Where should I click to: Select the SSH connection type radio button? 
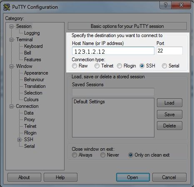[x=142, y=66]
